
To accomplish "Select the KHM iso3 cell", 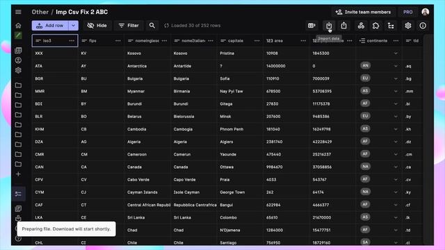I will (x=55, y=129).
